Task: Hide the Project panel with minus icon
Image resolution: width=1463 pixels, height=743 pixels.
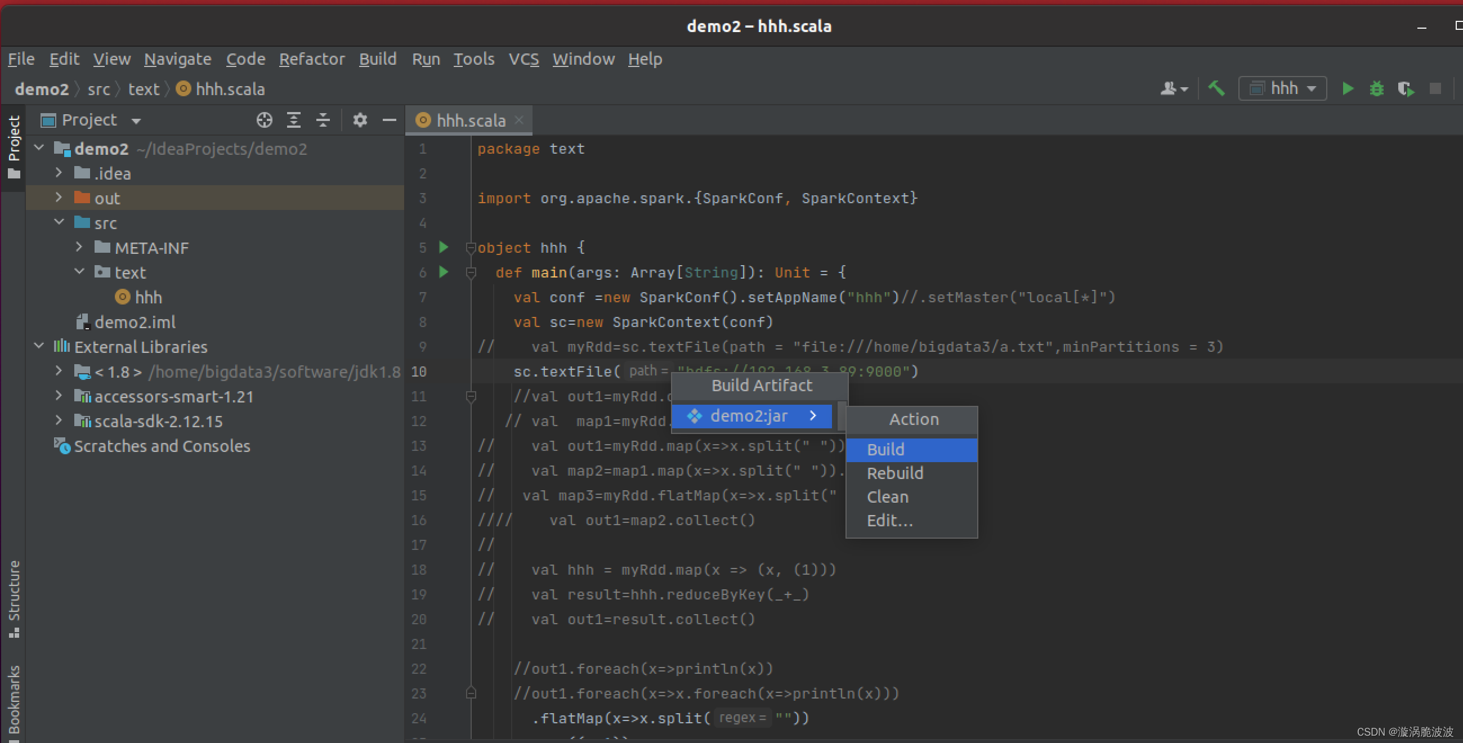Action: click(389, 120)
